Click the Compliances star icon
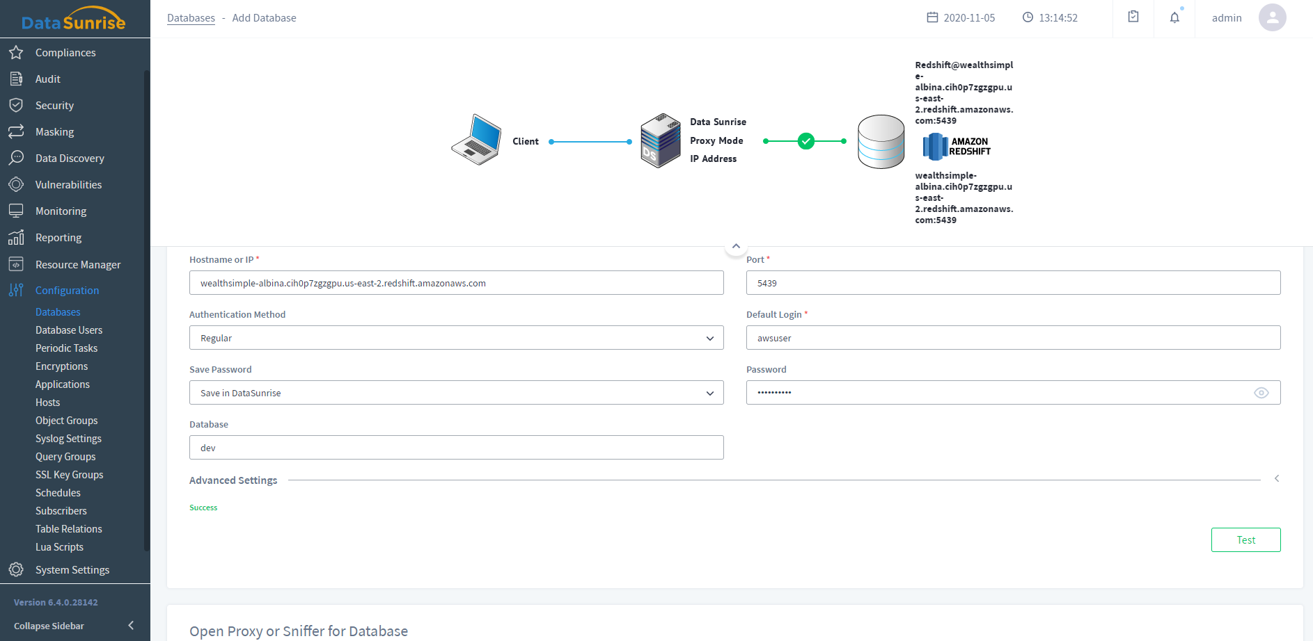1313x641 pixels. 16,53
